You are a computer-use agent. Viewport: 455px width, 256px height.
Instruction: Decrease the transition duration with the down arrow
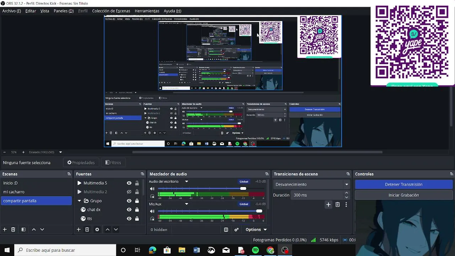[347, 197]
